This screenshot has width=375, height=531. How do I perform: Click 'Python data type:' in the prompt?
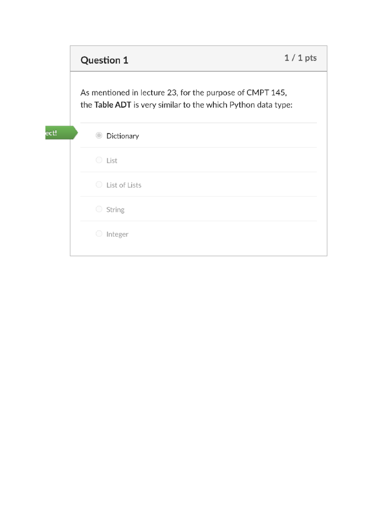point(261,105)
